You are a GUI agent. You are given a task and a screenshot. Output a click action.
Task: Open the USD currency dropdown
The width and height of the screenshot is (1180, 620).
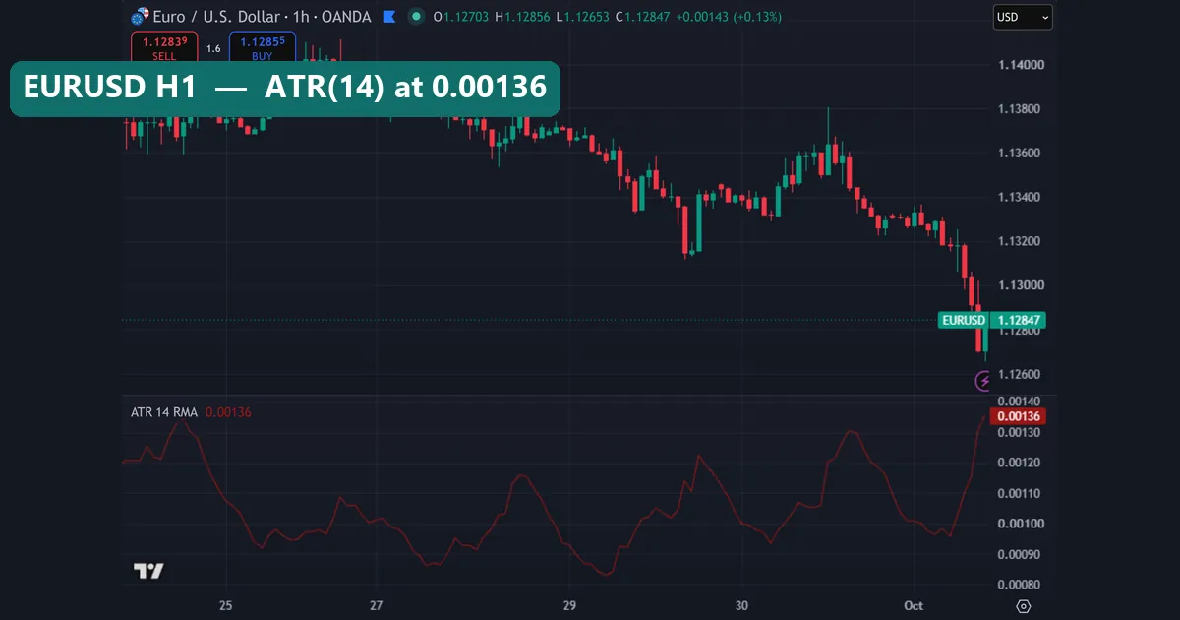(x=1023, y=17)
